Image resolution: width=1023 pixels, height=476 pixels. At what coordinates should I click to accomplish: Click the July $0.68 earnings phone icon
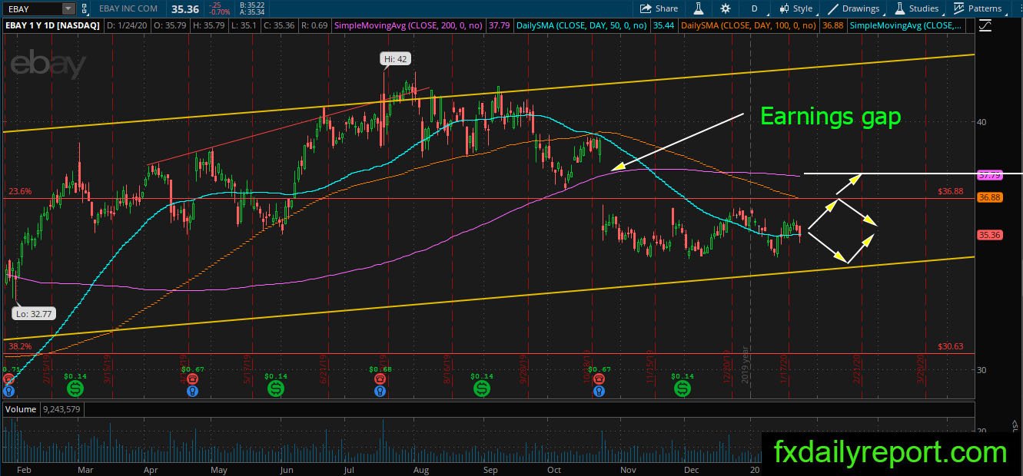(x=380, y=379)
